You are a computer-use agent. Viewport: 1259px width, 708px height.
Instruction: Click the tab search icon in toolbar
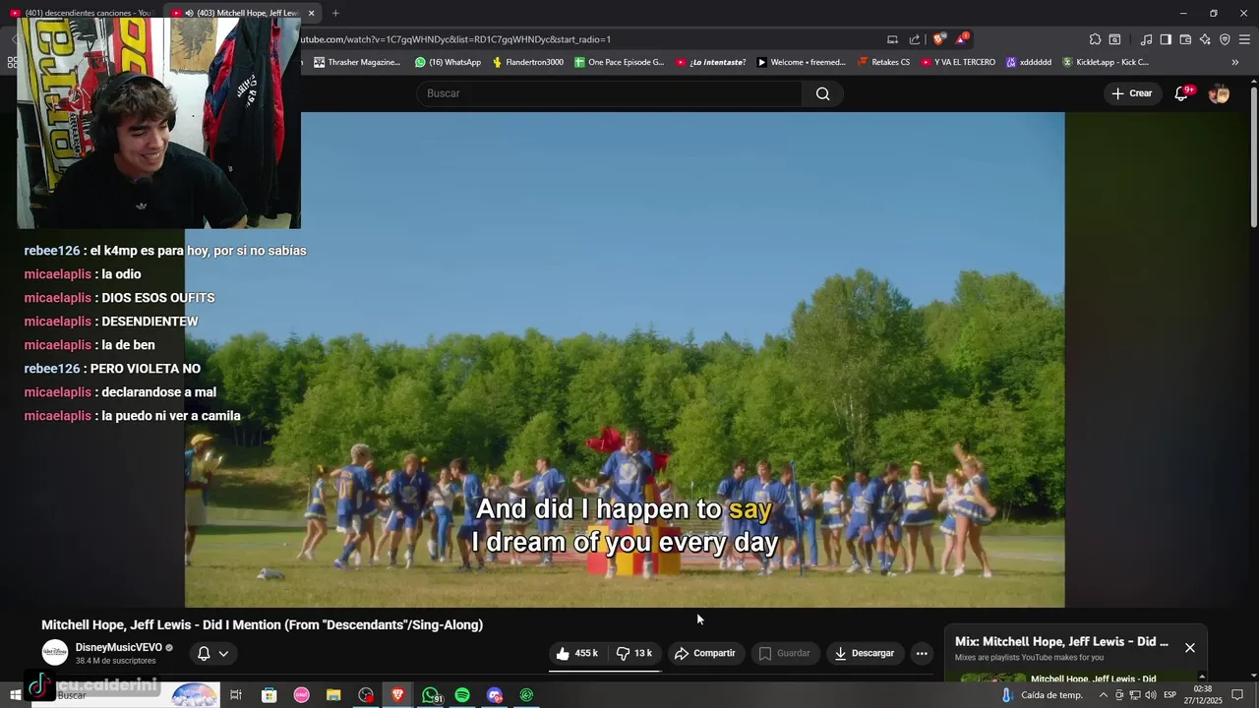click(1114, 39)
